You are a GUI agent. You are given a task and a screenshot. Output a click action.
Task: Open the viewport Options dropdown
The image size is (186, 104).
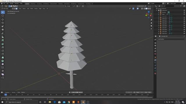pos(150,6)
